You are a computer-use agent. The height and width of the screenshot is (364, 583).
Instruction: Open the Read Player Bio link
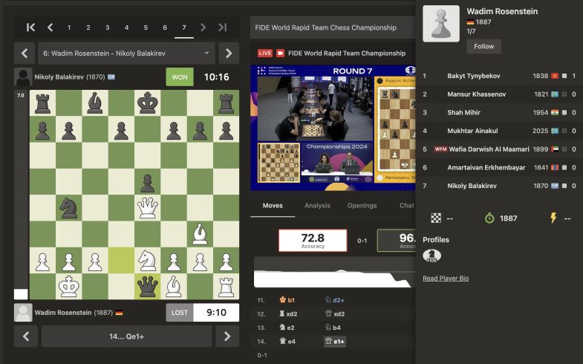tap(446, 279)
